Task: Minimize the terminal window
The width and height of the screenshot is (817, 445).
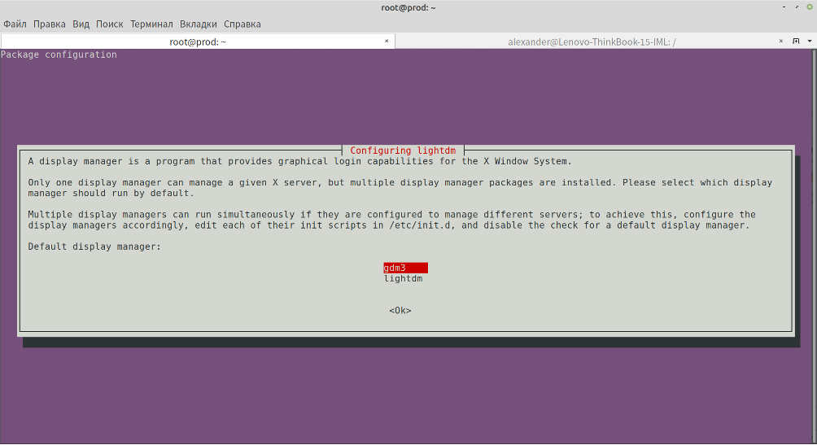Action: coord(784,7)
